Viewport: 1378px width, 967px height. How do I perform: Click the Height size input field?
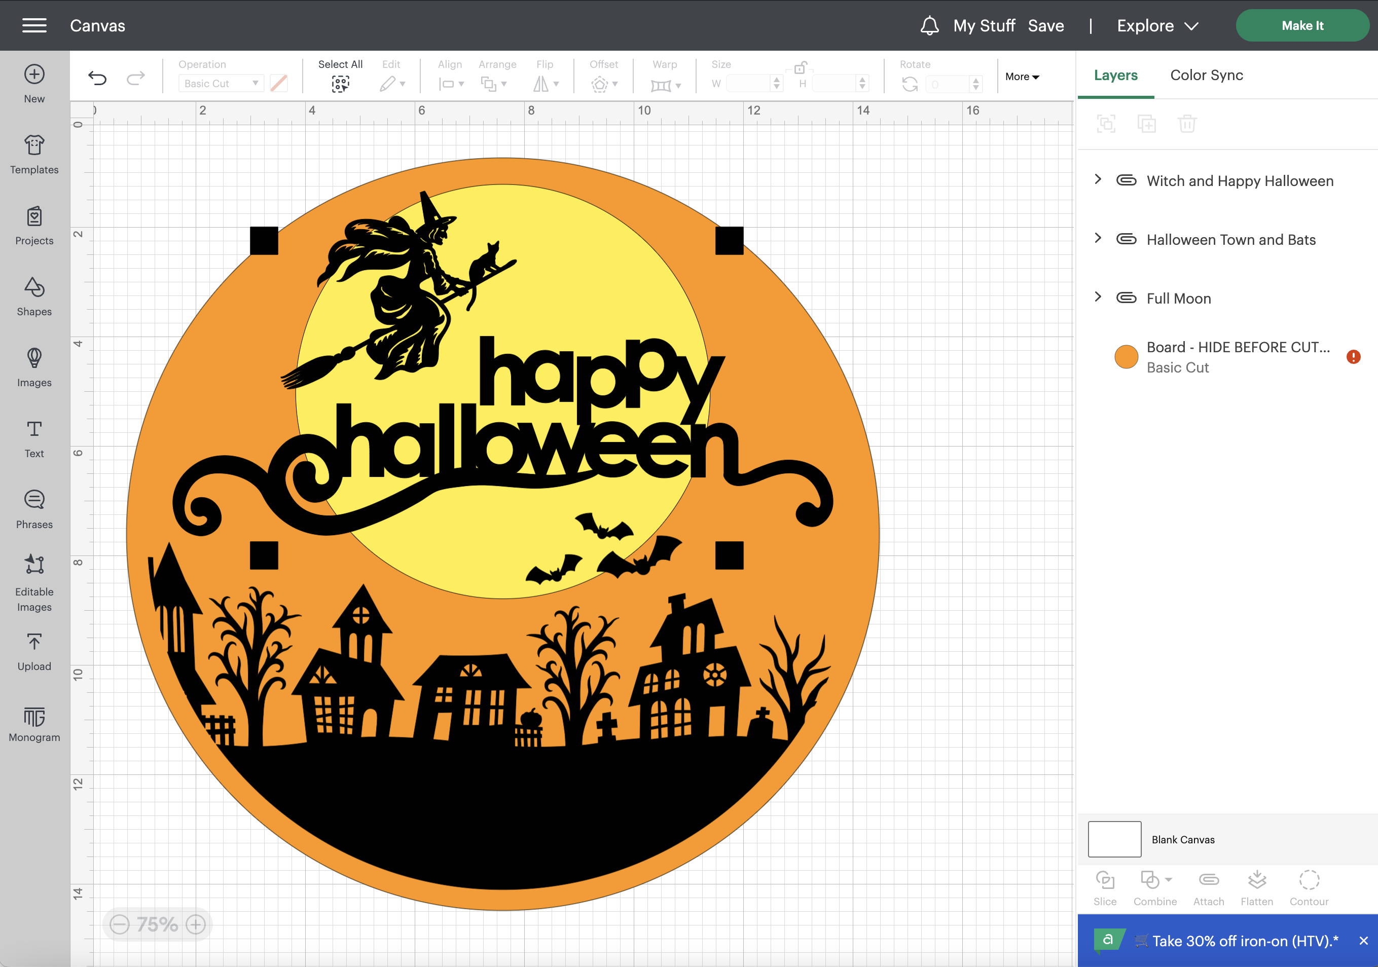pyautogui.click(x=833, y=84)
